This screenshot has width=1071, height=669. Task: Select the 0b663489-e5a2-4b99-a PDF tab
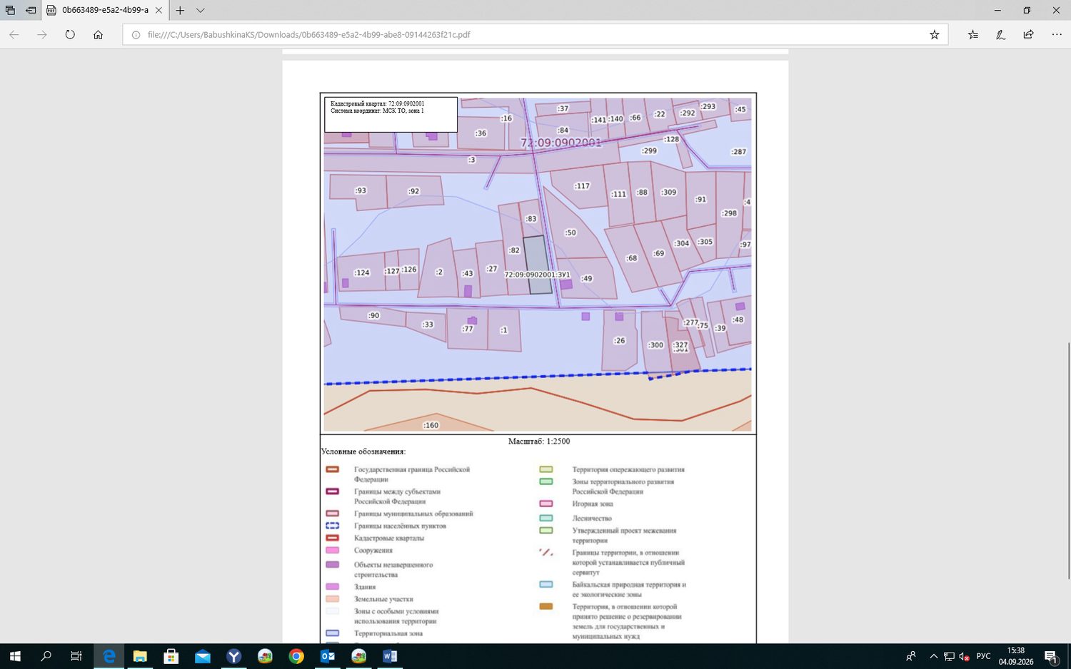click(105, 11)
